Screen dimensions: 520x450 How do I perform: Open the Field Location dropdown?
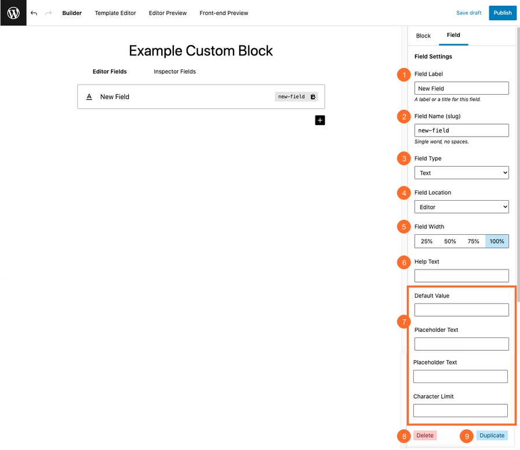[x=461, y=207]
